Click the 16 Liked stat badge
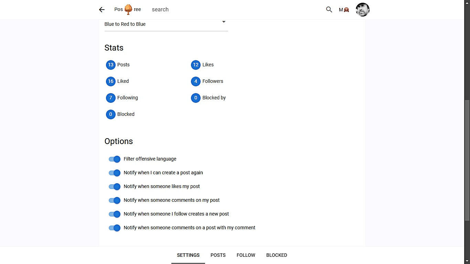470x264 pixels. [110, 81]
